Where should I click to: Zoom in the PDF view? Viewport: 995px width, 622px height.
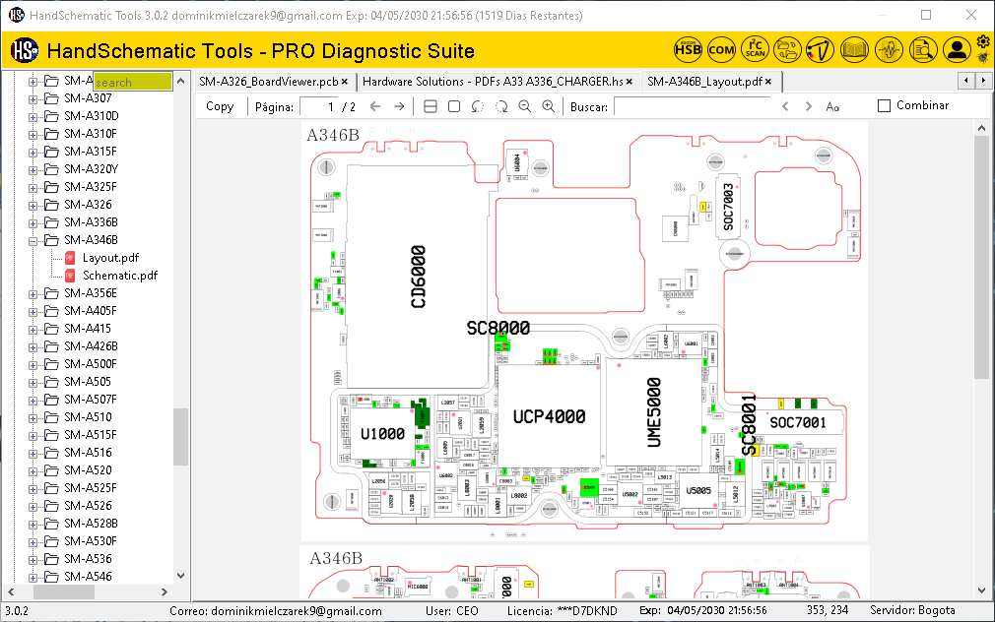(x=549, y=106)
